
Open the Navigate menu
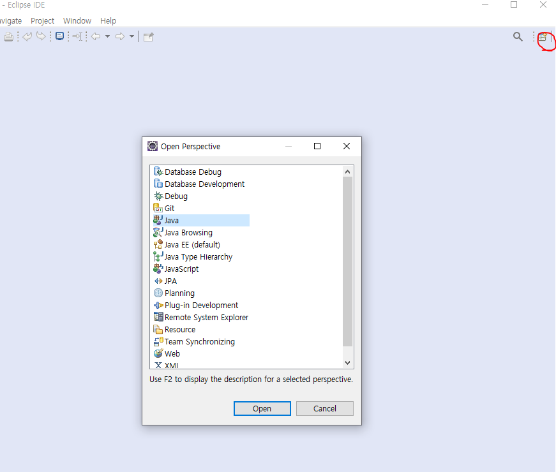pos(11,21)
